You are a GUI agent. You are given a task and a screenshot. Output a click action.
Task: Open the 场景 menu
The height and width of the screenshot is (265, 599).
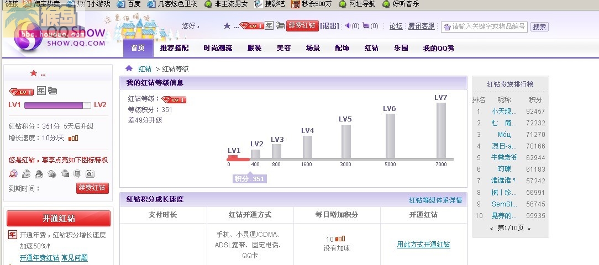313,48
